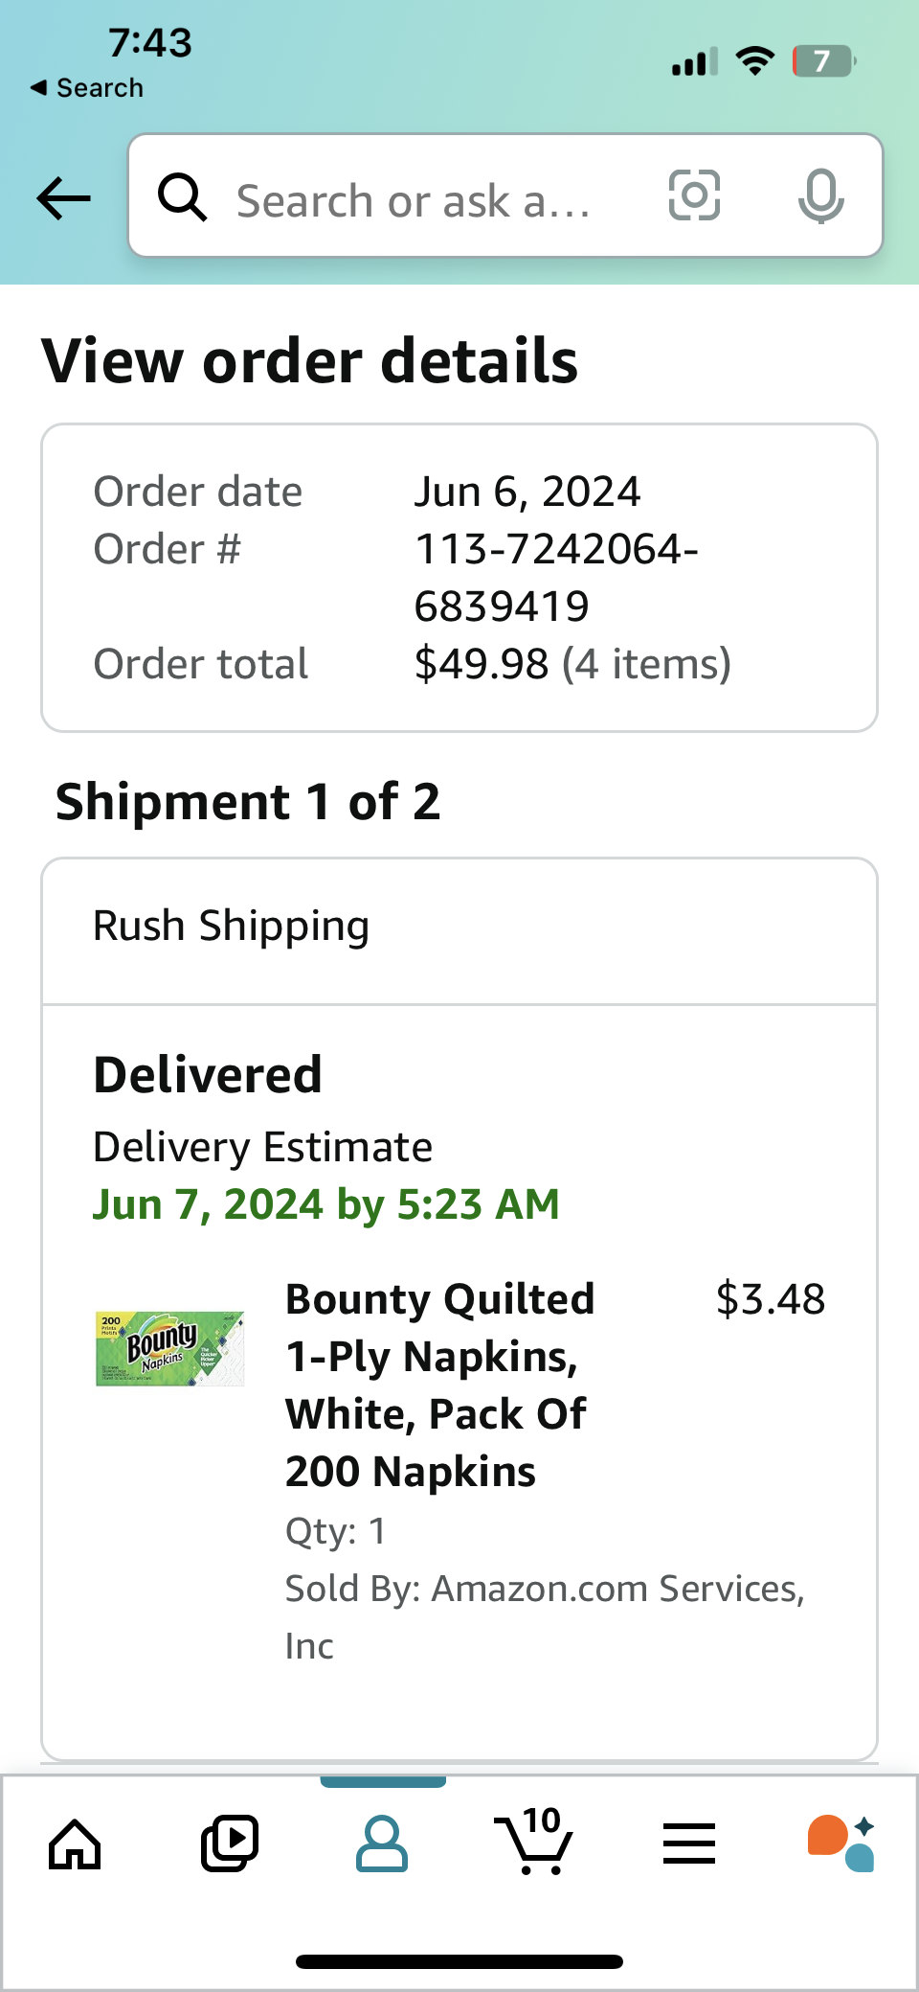Tap the Rush Shipping section
Screen dimensions: 919x1992
pyautogui.click(x=231, y=925)
